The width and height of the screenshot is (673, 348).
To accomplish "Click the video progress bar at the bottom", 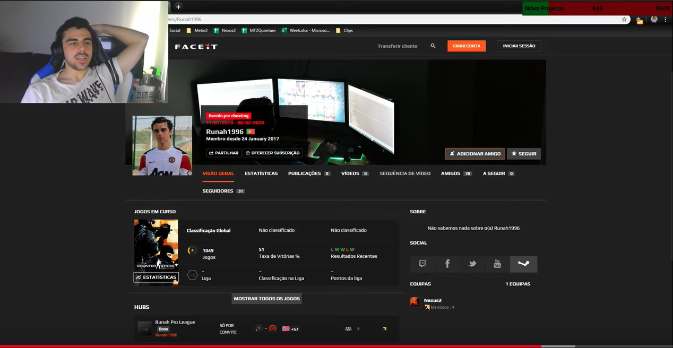I will [x=336, y=346].
